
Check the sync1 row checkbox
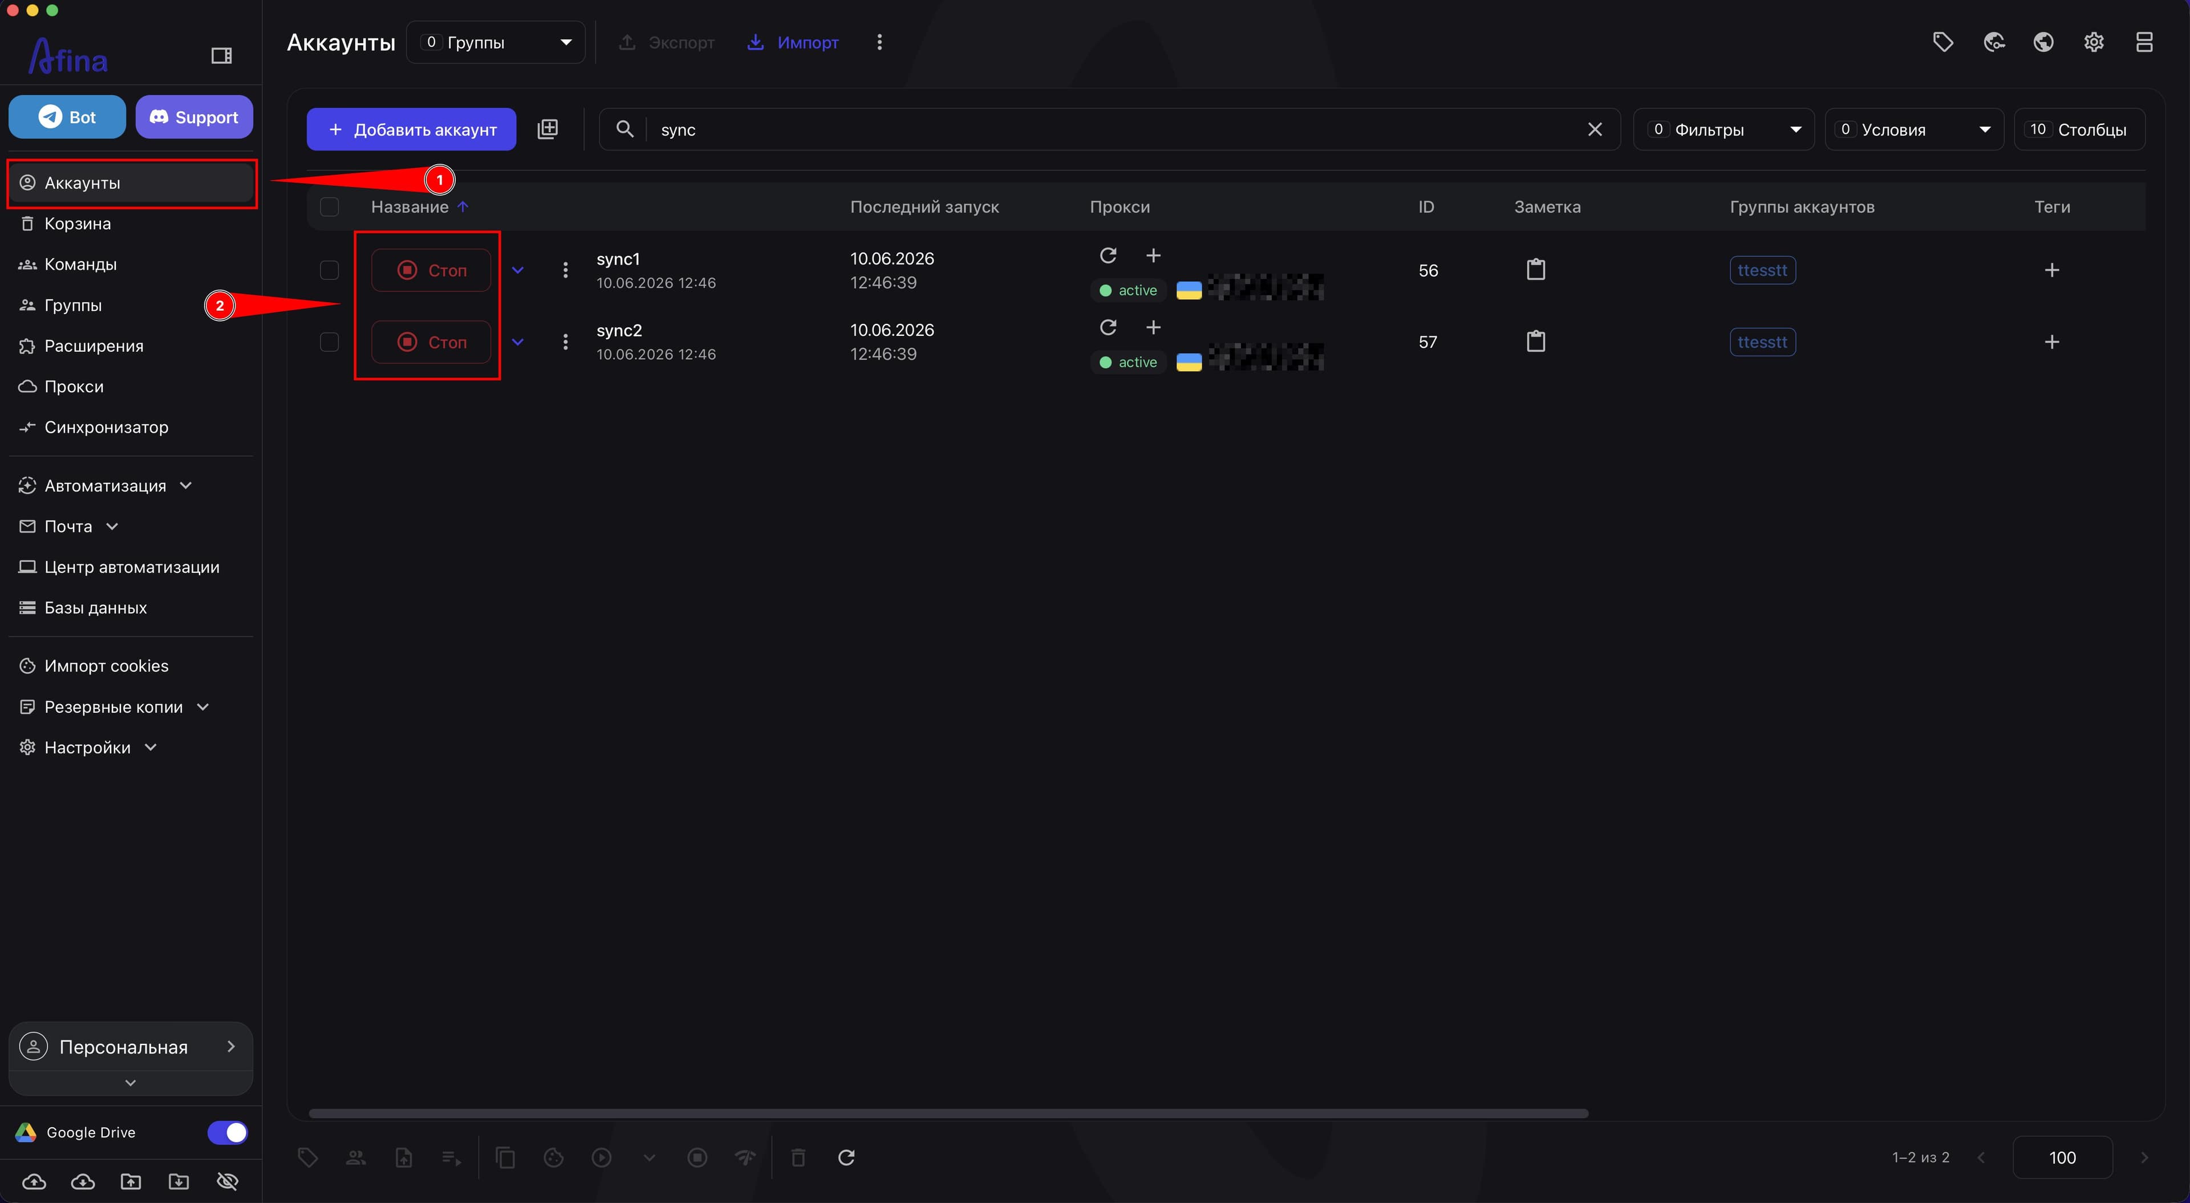pos(329,270)
